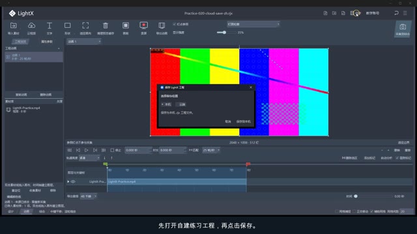Open the light outline dropdown in toolbar
This screenshot has height=234, width=417.
pos(253,24)
